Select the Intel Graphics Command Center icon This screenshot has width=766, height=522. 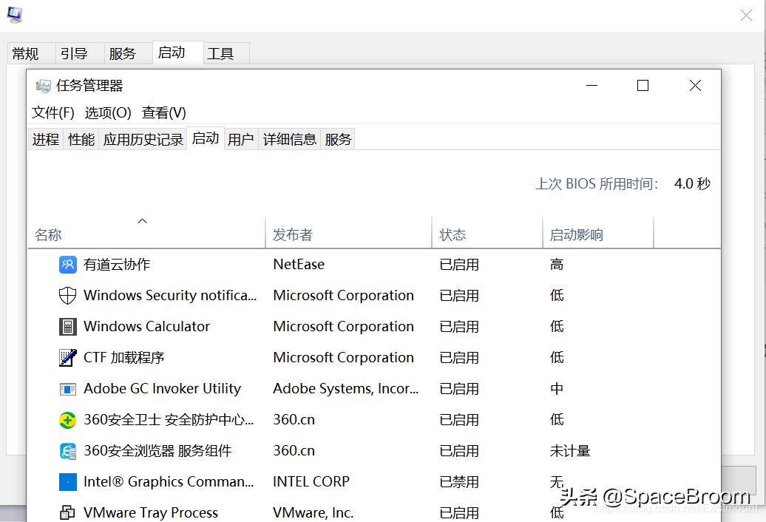click(67, 481)
